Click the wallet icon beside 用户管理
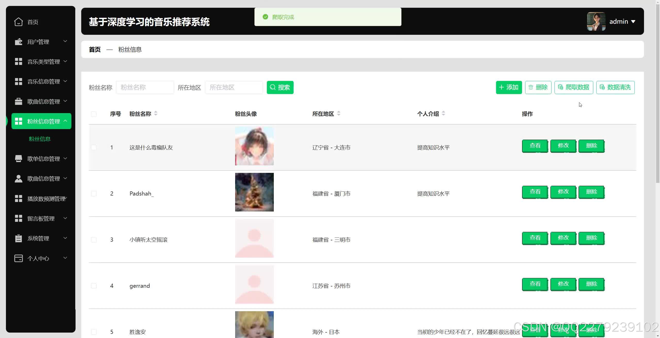The height and width of the screenshot is (338, 660). tap(18, 42)
